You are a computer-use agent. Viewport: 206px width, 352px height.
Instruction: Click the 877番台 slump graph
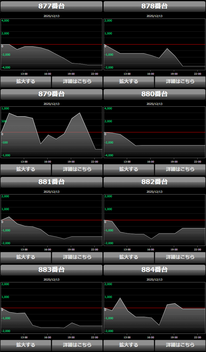coord(51,44)
